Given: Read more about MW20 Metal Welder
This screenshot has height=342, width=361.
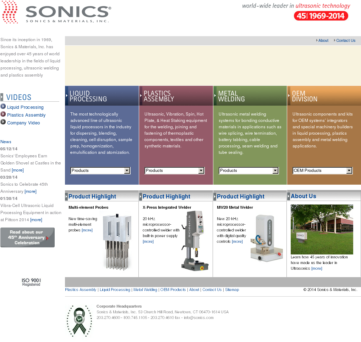Looking at the screenshot, I should coord(237,241).
